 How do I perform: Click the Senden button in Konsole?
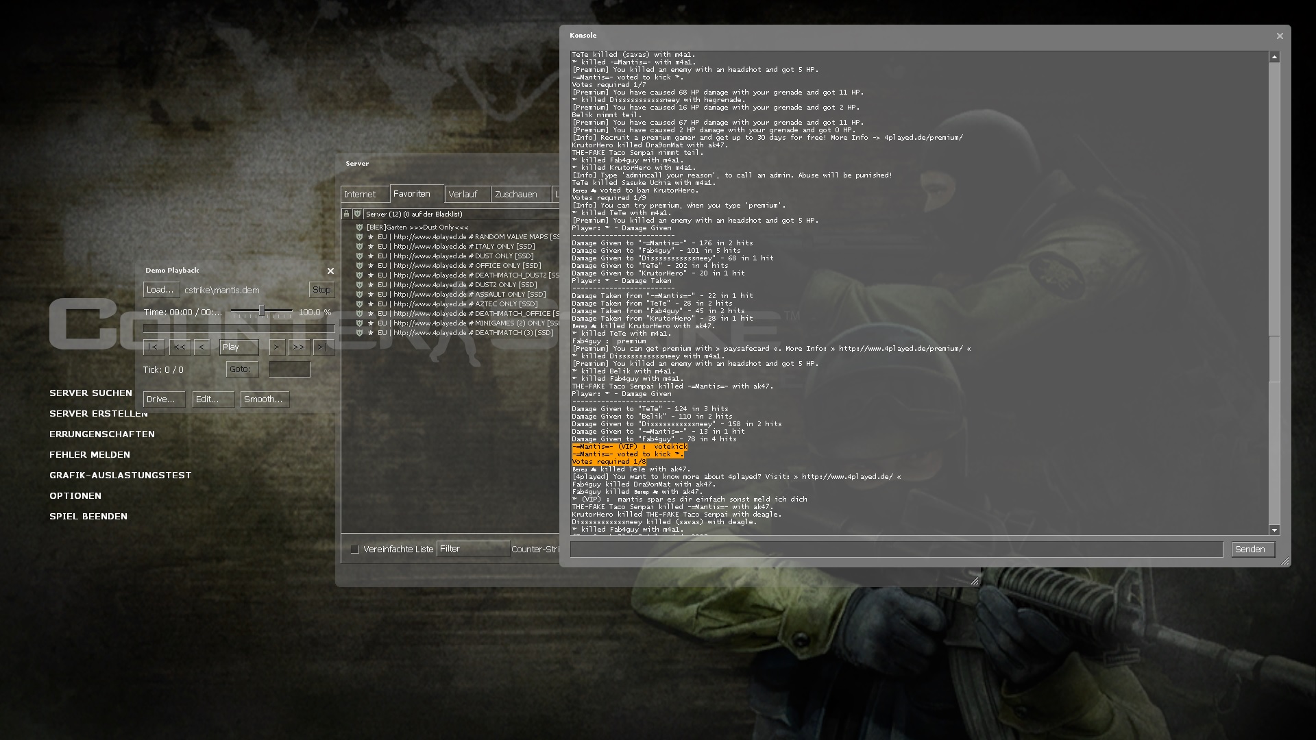pos(1253,550)
